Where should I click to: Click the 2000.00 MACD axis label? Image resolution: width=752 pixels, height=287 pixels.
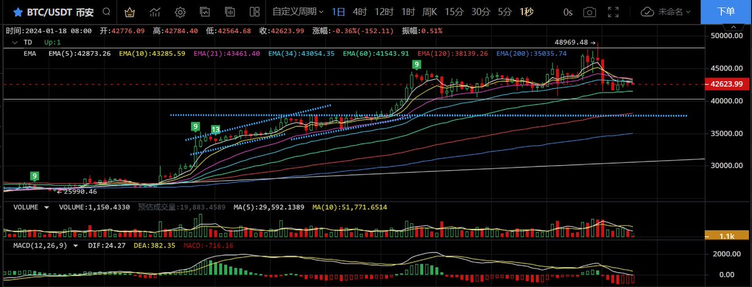point(728,253)
